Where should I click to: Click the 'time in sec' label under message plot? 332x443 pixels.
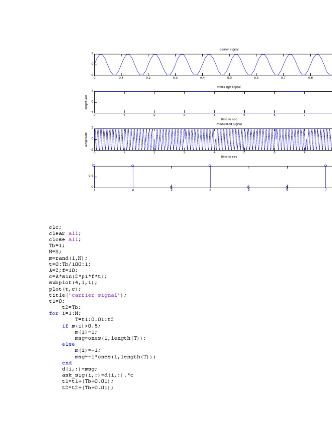[229, 119]
